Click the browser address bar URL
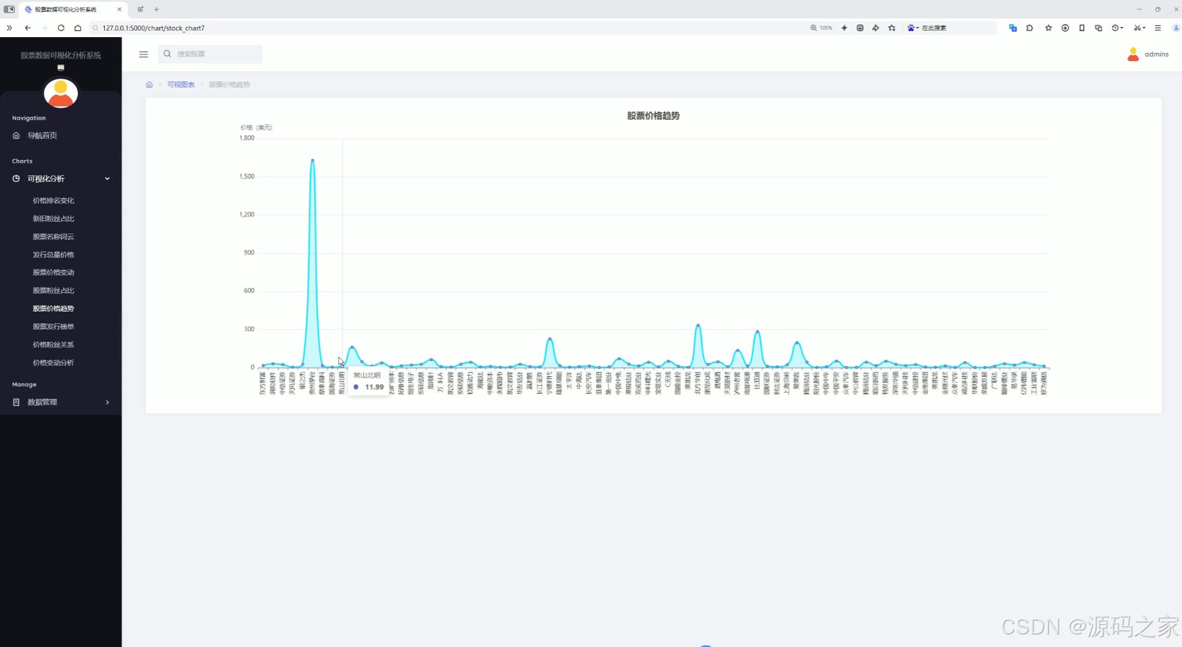Viewport: 1182px width, 647px height. point(153,28)
